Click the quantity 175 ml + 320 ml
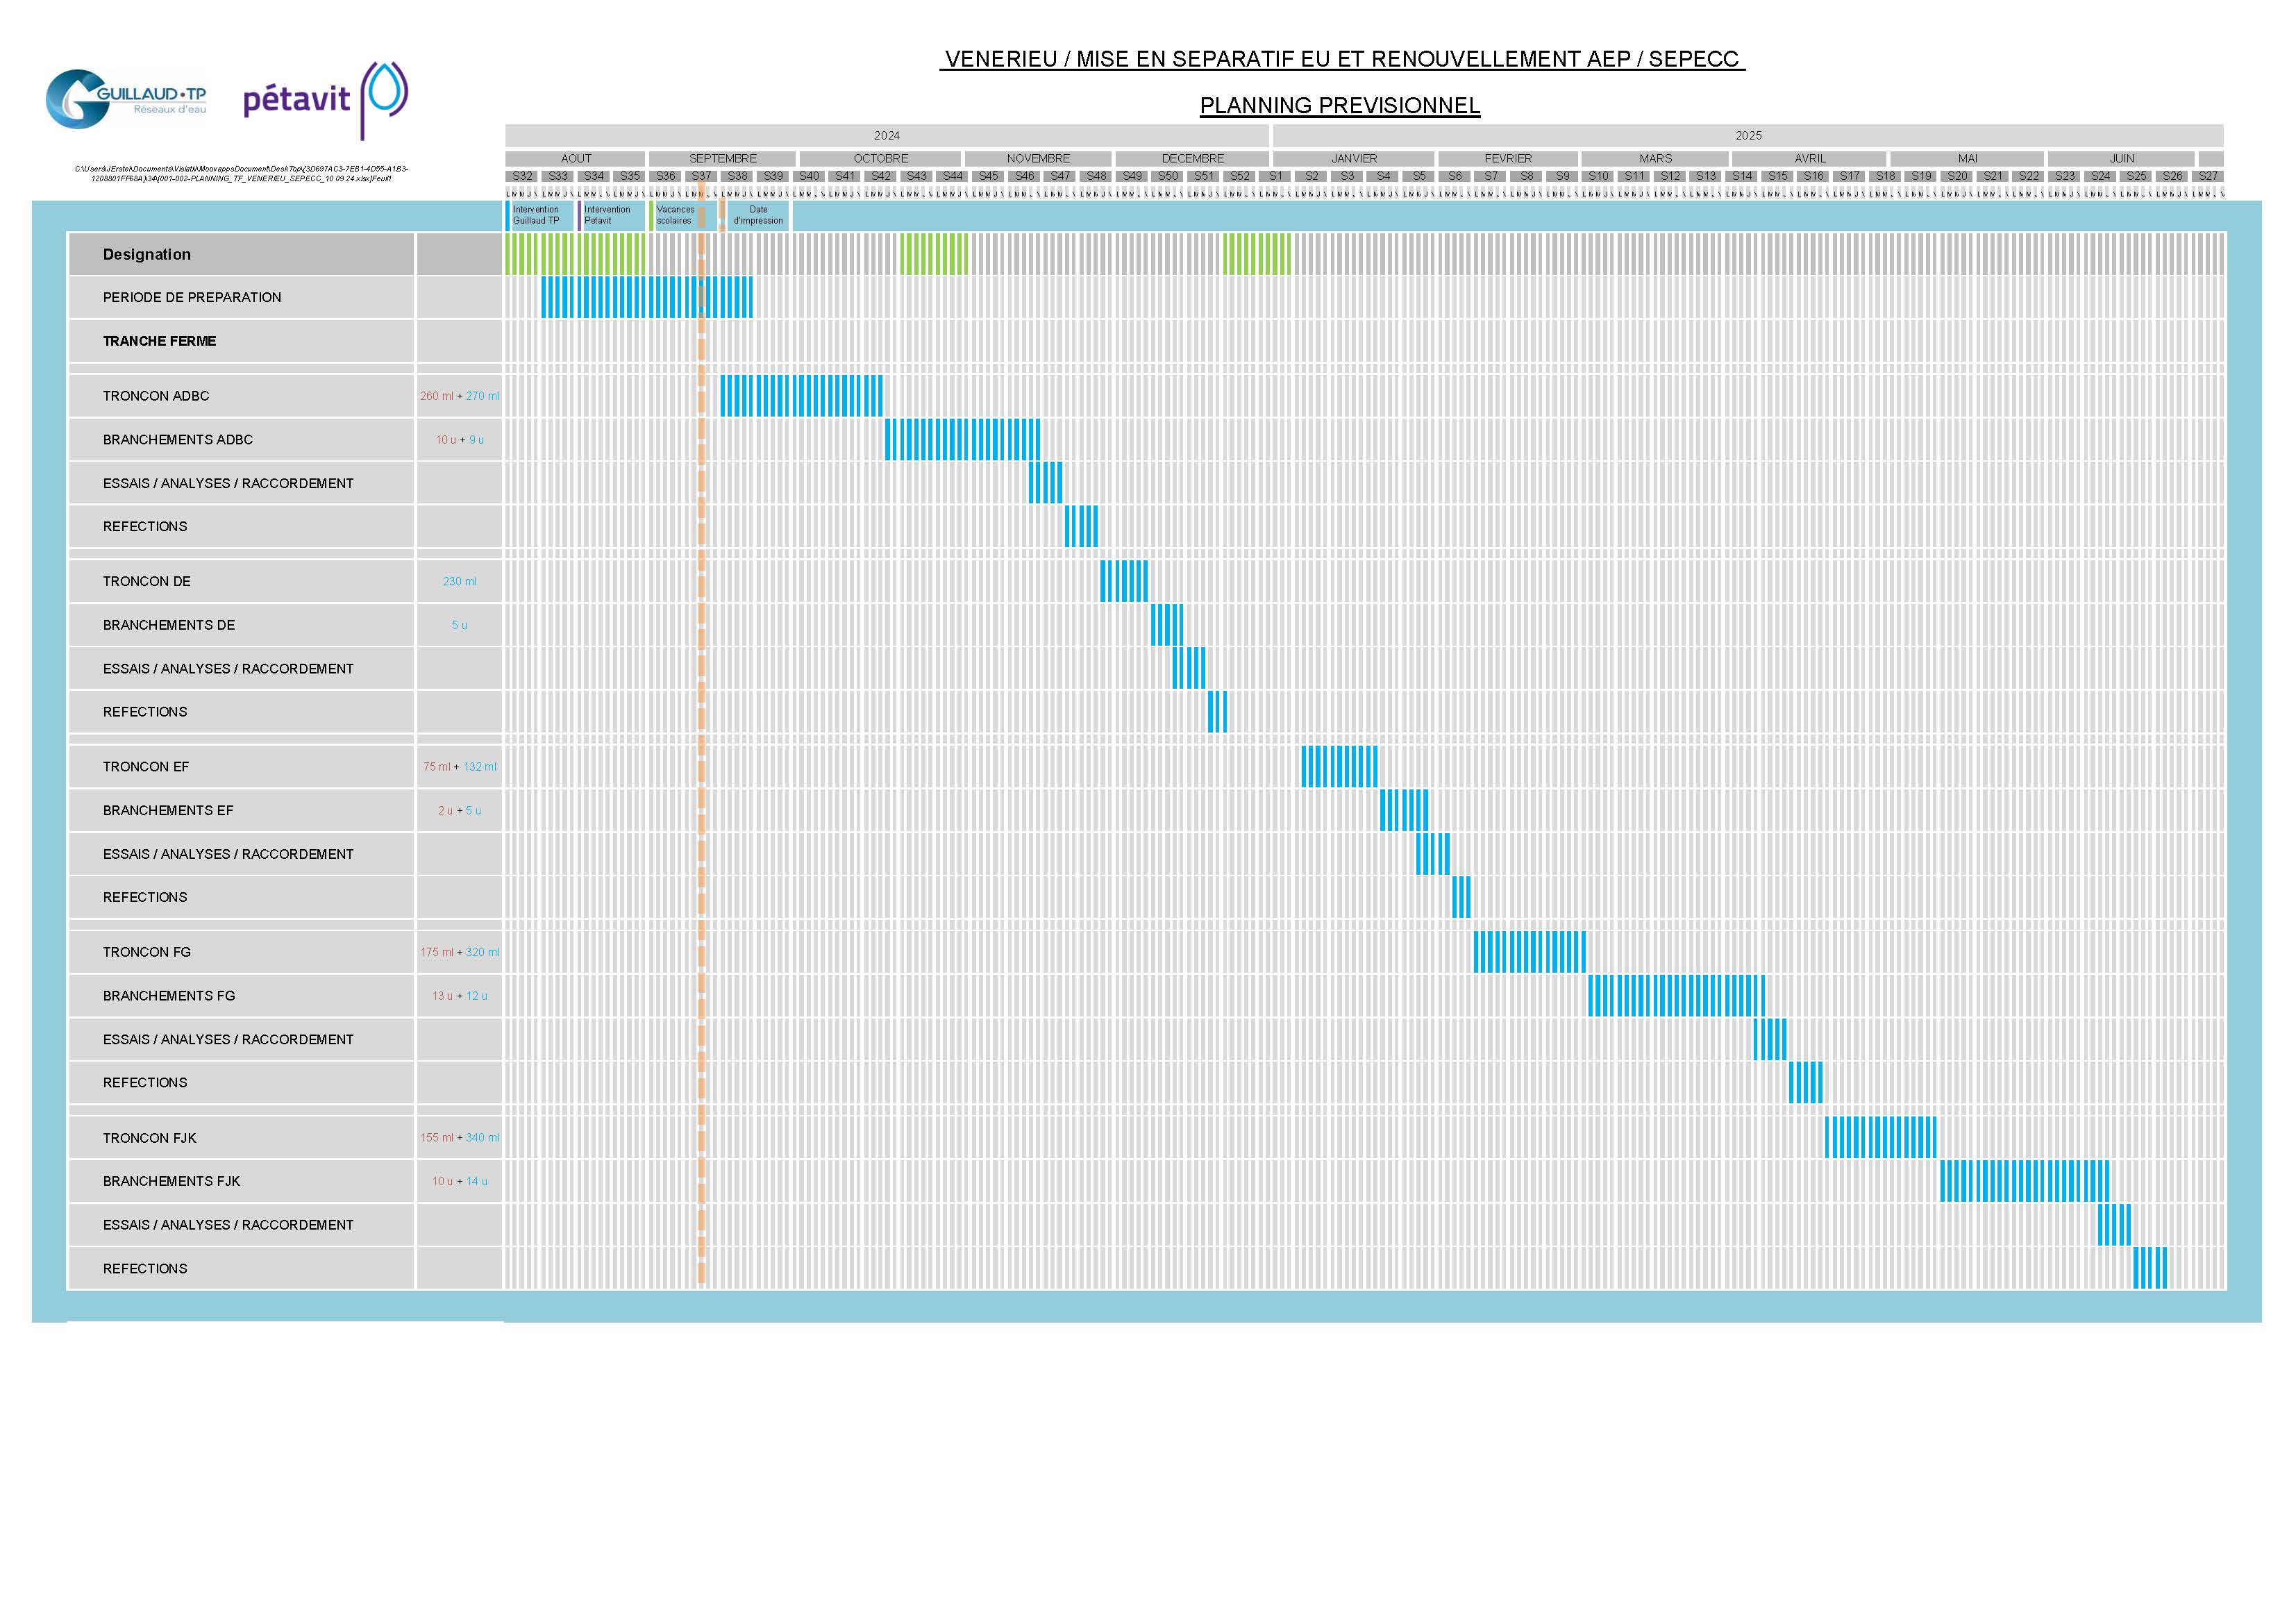The image size is (2296, 1624). point(459,952)
